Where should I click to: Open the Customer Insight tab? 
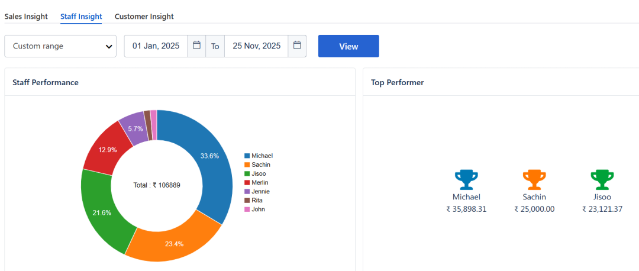pyautogui.click(x=144, y=17)
